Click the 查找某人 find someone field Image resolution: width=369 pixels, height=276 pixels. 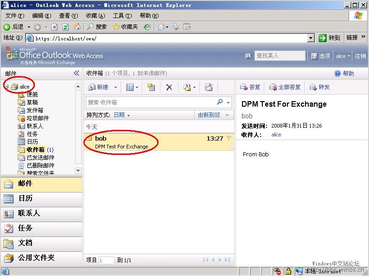pos(280,56)
